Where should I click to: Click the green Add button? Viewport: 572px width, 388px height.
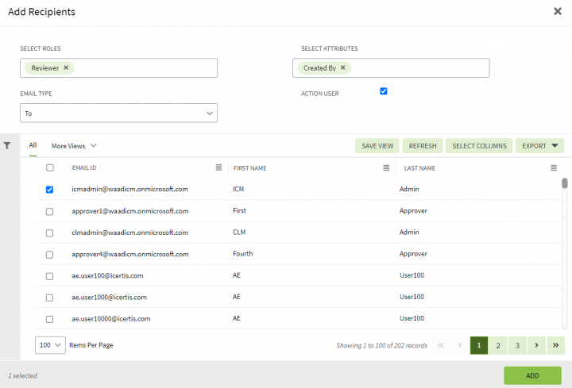(x=532, y=375)
